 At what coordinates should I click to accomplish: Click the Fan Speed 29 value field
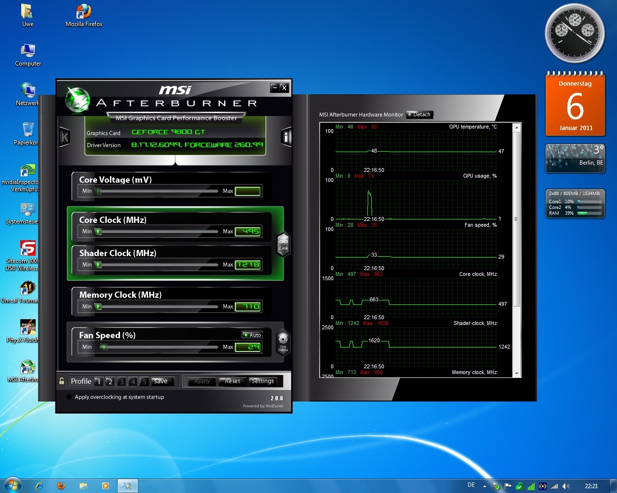[x=248, y=347]
